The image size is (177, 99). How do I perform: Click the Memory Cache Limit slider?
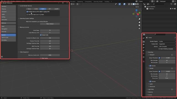pyautogui.click(x=50, y=55)
